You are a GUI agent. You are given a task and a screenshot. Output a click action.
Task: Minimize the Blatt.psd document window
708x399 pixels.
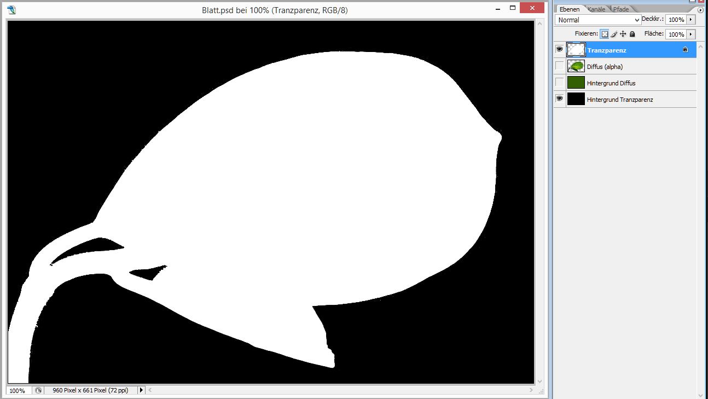(497, 9)
